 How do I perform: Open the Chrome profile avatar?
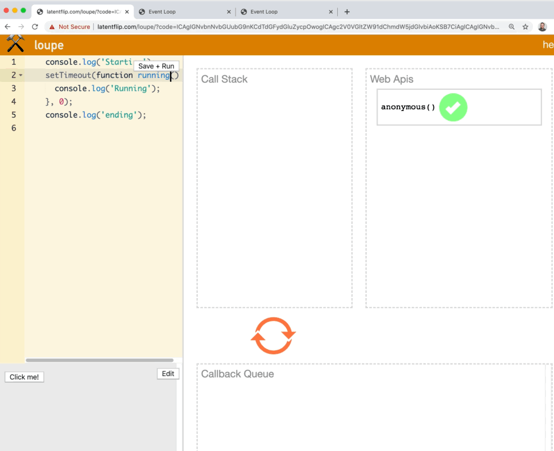click(x=542, y=27)
